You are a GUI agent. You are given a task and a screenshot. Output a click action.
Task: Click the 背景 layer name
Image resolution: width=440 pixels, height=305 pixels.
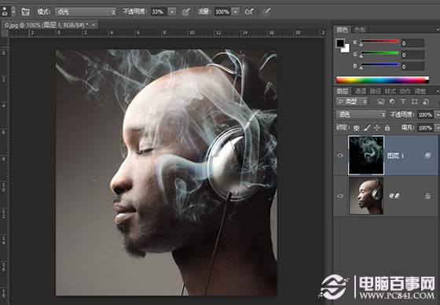coord(394,196)
